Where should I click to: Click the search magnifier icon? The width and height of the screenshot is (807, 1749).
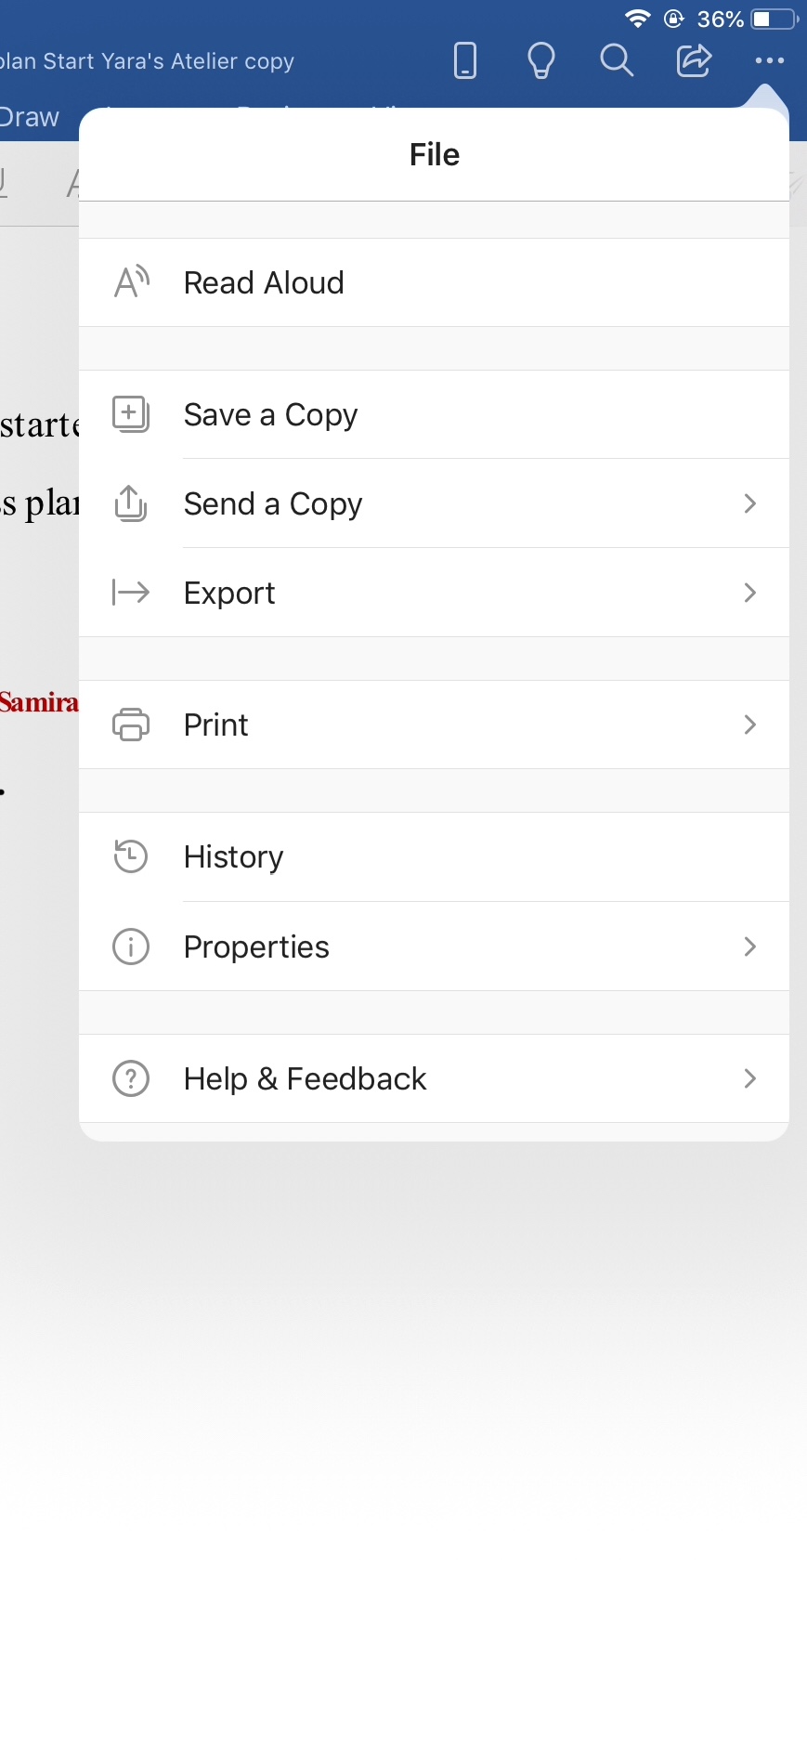[x=617, y=61]
